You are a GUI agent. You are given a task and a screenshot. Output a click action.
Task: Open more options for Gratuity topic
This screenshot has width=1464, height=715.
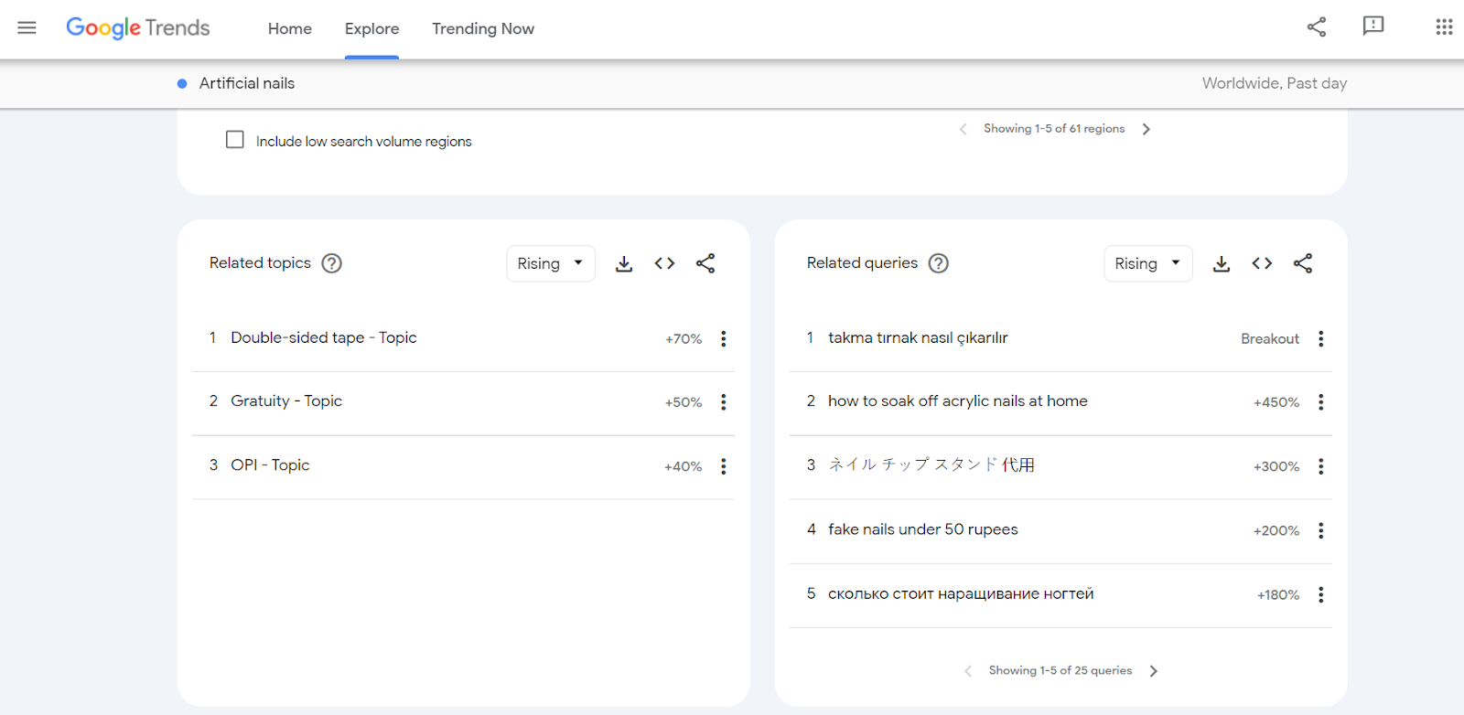click(724, 402)
